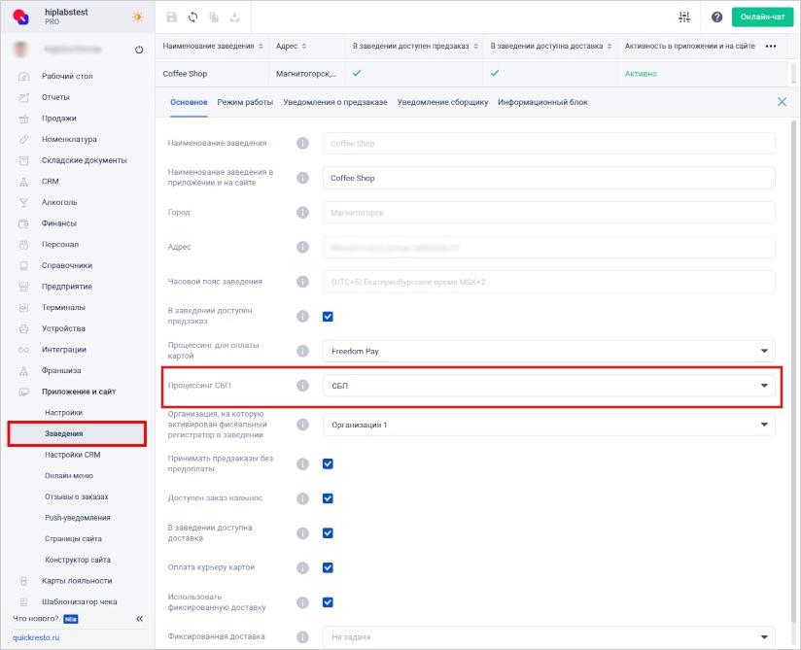Switch to Режим работы tab
Image resolution: width=801 pixels, height=650 pixels.
click(245, 102)
